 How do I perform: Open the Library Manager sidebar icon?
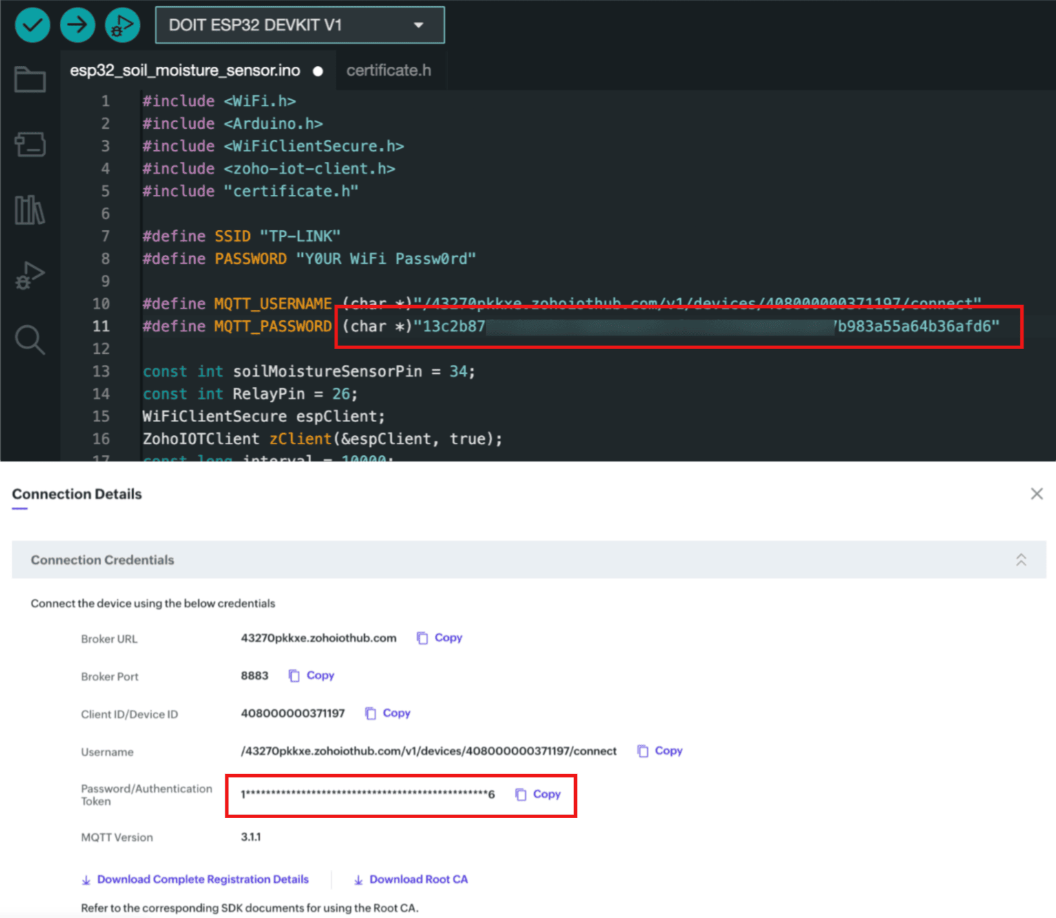pos(30,209)
